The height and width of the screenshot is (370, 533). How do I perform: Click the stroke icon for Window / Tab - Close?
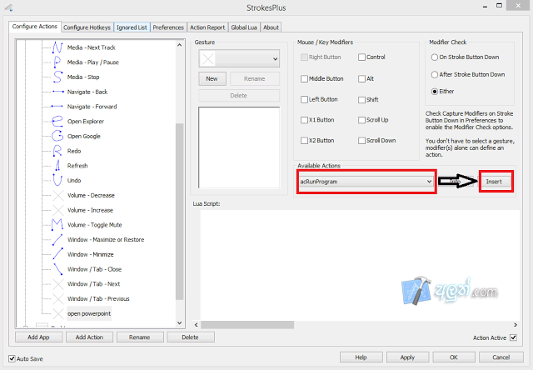tap(57, 268)
